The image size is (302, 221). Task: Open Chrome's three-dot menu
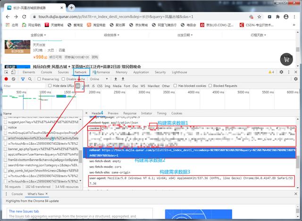294,17
